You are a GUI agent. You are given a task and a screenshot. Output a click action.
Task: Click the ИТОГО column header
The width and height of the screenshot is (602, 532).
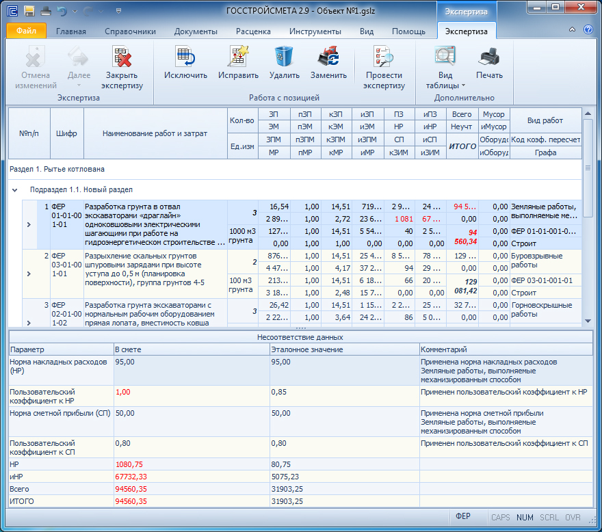pyautogui.click(x=462, y=146)
